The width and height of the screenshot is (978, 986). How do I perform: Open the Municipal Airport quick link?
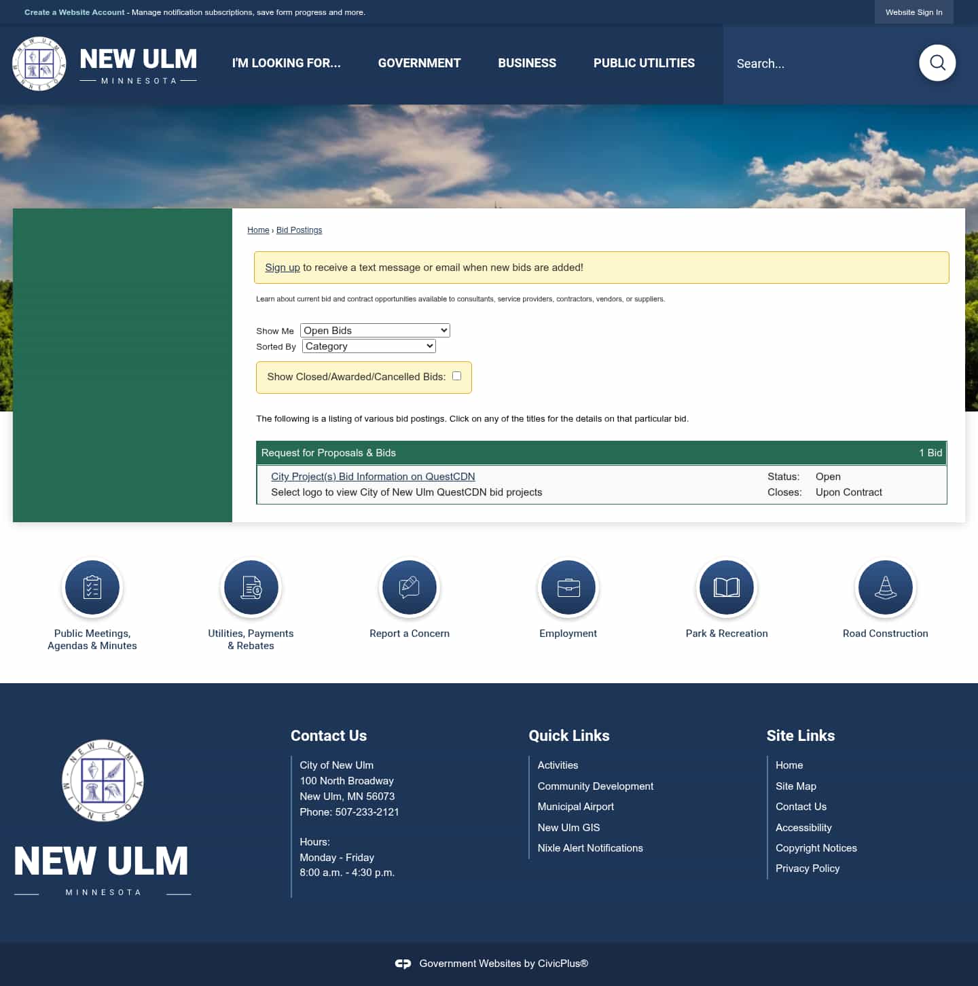point(576,807)
